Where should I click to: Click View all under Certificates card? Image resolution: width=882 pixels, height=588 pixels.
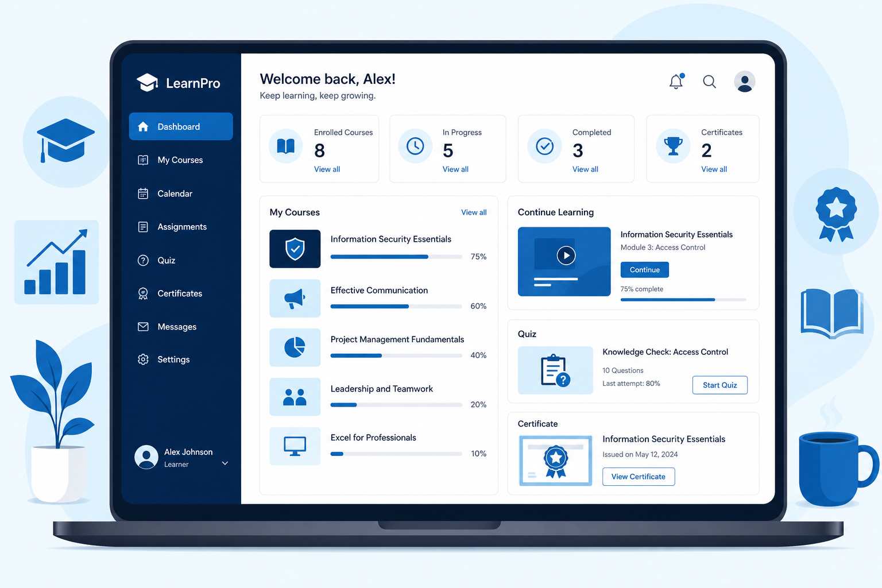(714, 169)
